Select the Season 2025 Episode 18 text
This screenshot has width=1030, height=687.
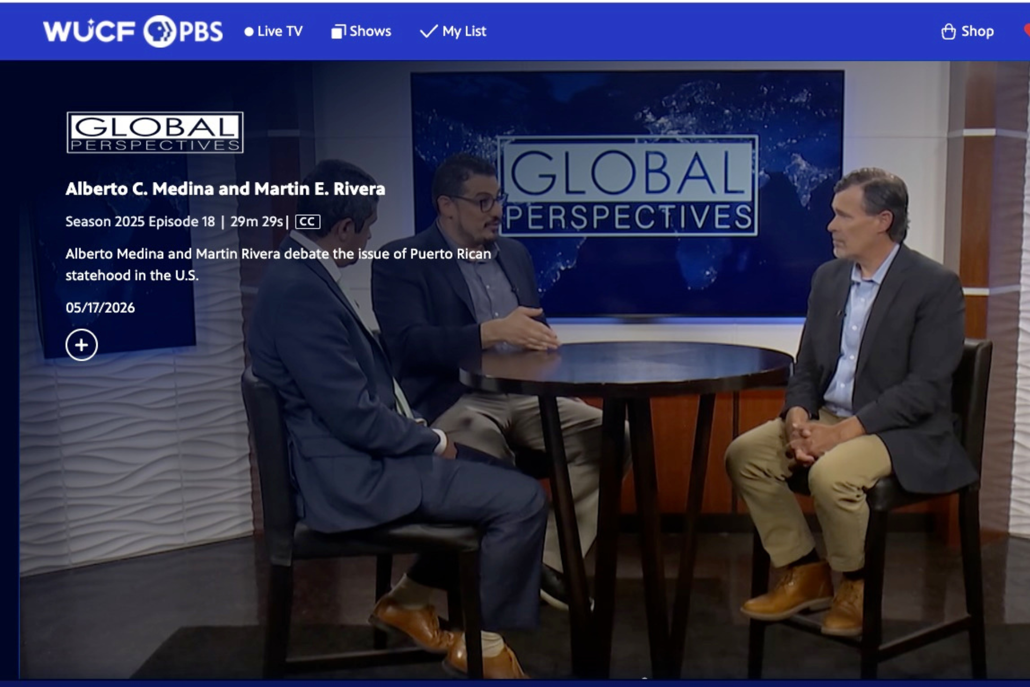[x=140, y=222]
